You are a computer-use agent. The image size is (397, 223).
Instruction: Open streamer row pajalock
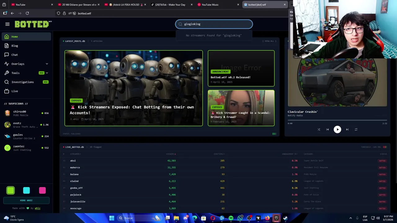[225, 195]
